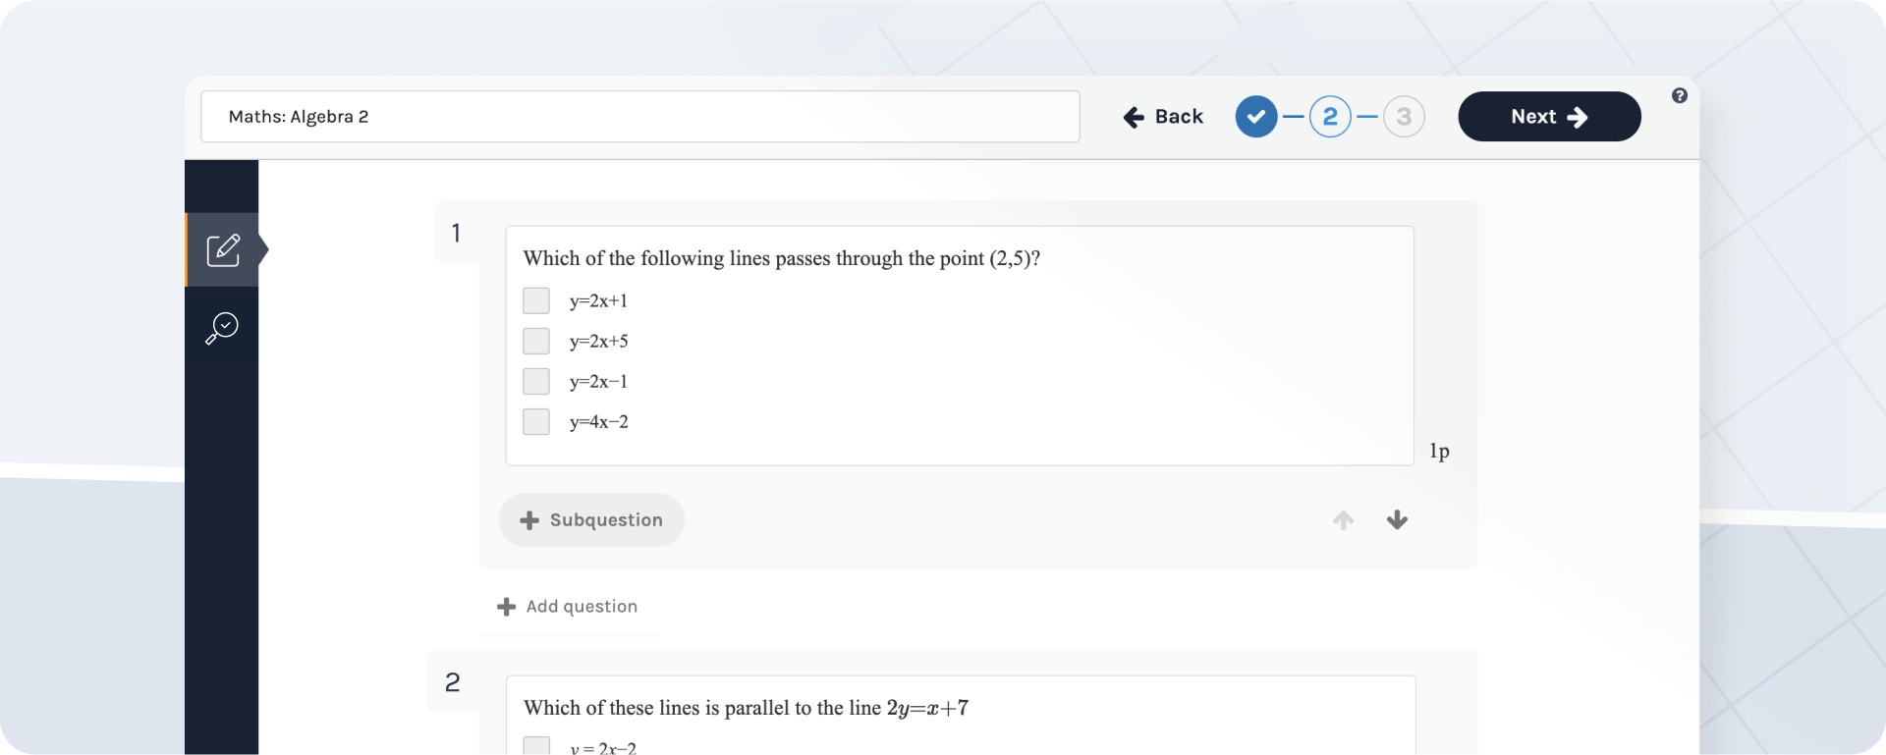Edit the test title Maths: Algebra 2
The height and width of the screenshot is (755, 1886).
(x=639, y=116)
